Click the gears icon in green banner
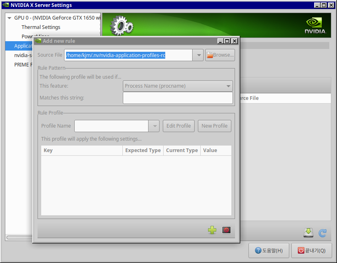Viewport: 337px width, 263px height. coord(122,26)
